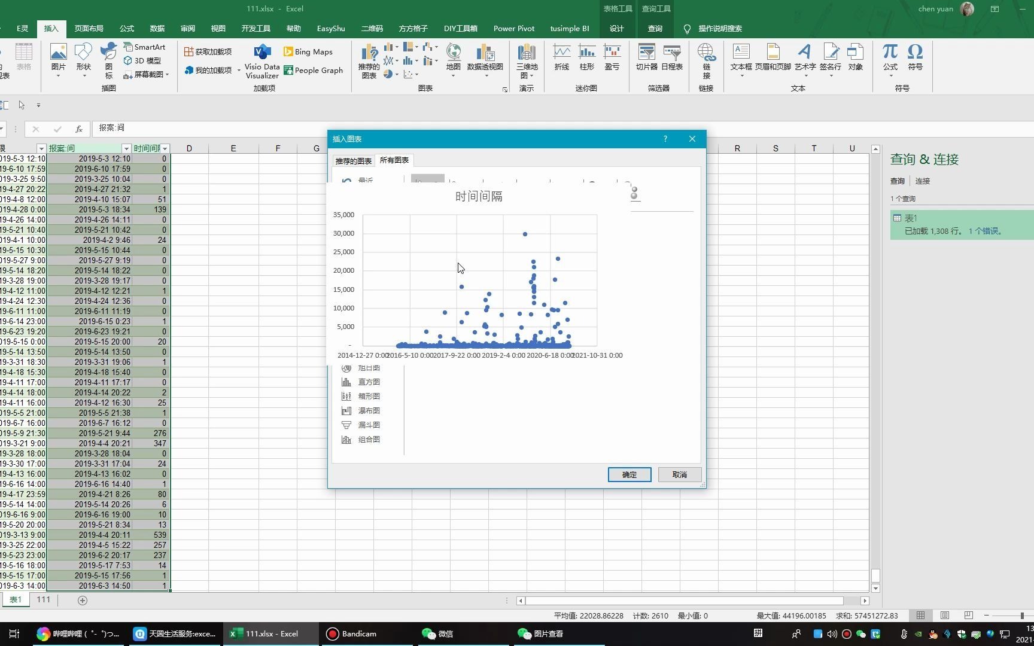Image resolution: width=1034 pixels, height=646 pixels.
Task: Select 直方图 histogram chart type
Action: click(x=361, y=382)
